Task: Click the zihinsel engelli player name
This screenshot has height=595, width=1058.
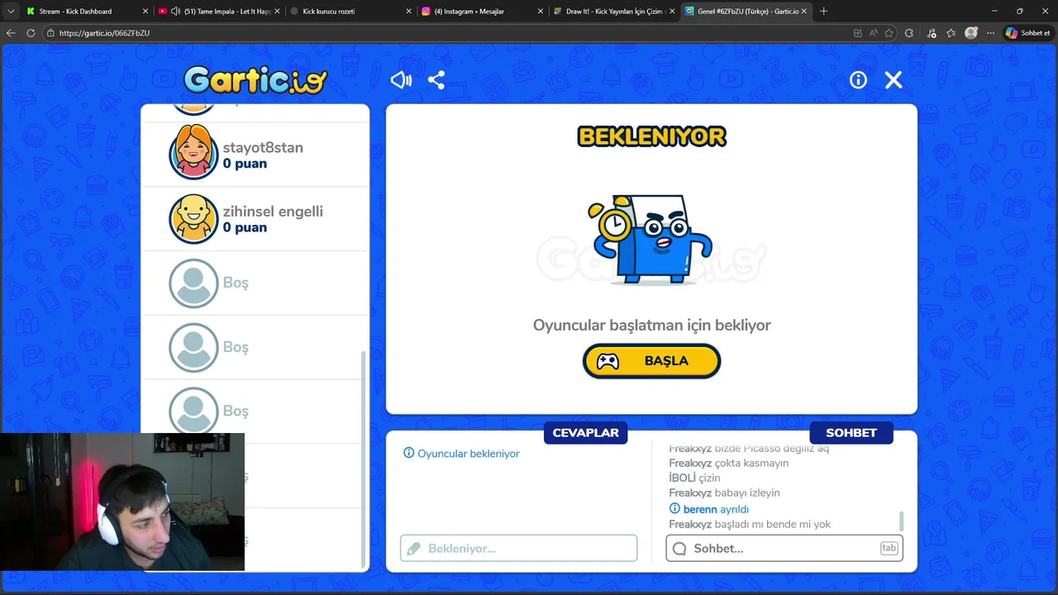Action: tap(273, 212)
